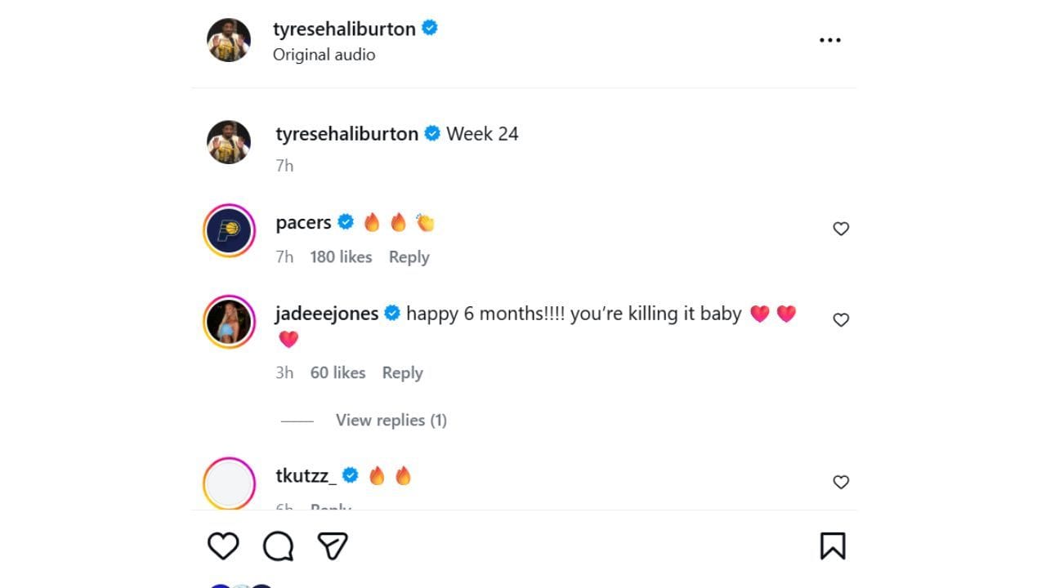Click the verified badge next to tyresehaliburton
Image resolution: width=1046 pixels, height=588 pixels.
coord(429,28)
